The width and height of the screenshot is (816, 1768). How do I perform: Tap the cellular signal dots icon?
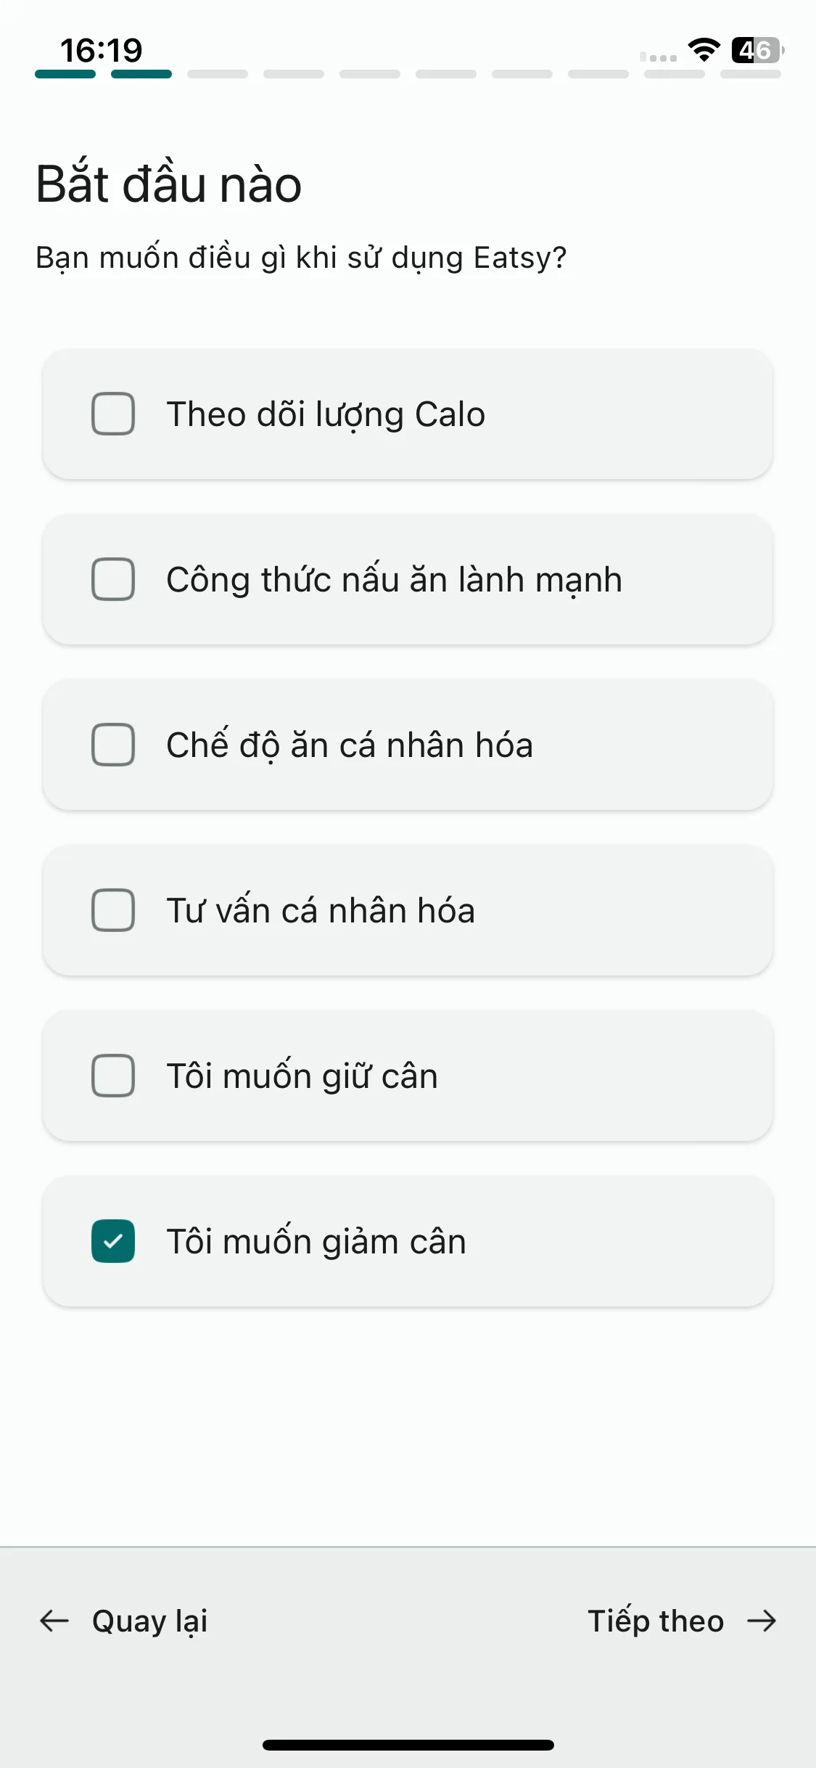[658, 57]
